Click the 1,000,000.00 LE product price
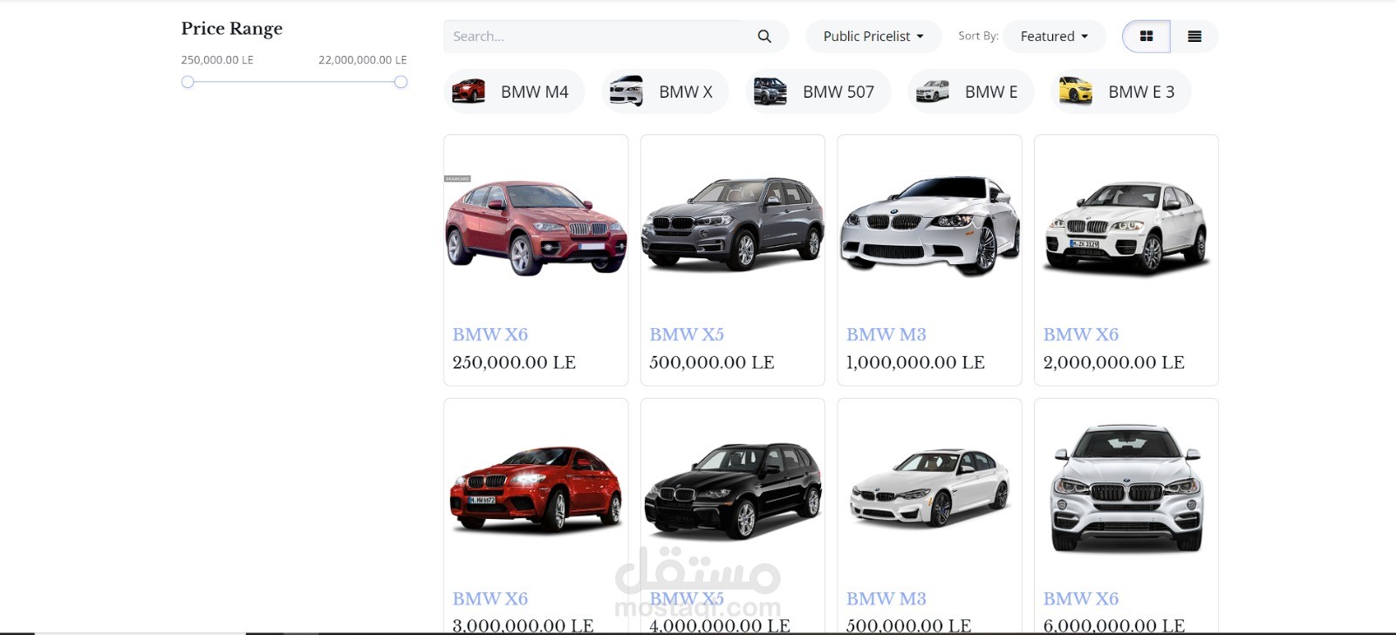This screenshot has height=635, width=1396. [915, 362]
